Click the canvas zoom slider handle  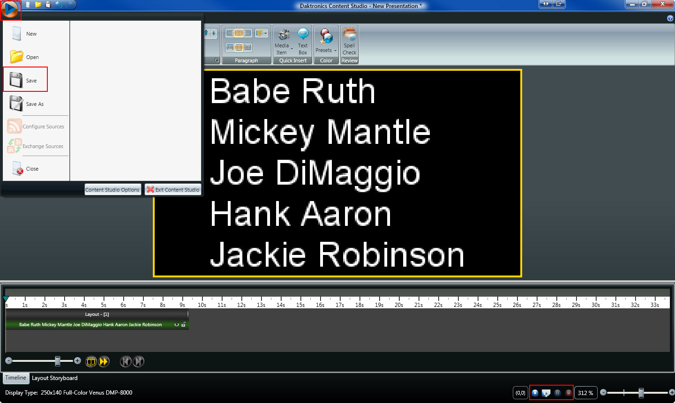pyautogui.click(x=641, y=393)
